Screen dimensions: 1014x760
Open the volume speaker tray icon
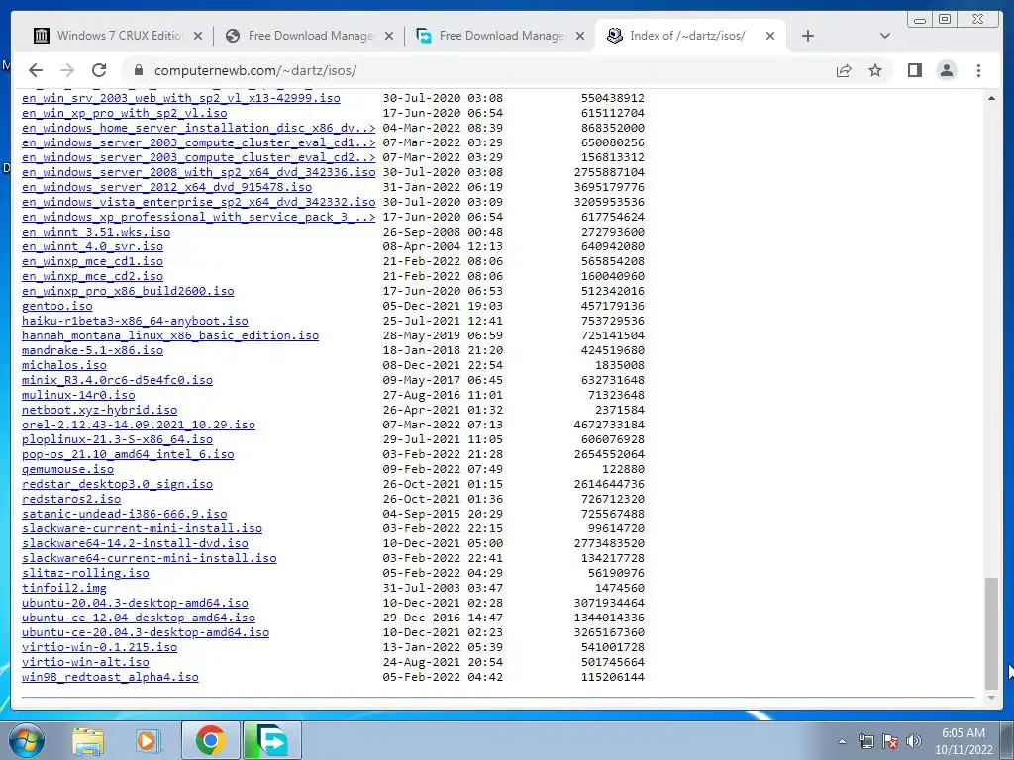pyautogui.click(x=914, y=741)
